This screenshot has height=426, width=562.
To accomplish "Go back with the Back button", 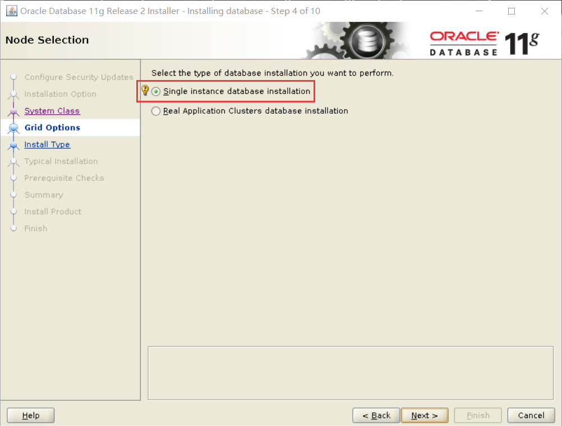I will point(376,415).
